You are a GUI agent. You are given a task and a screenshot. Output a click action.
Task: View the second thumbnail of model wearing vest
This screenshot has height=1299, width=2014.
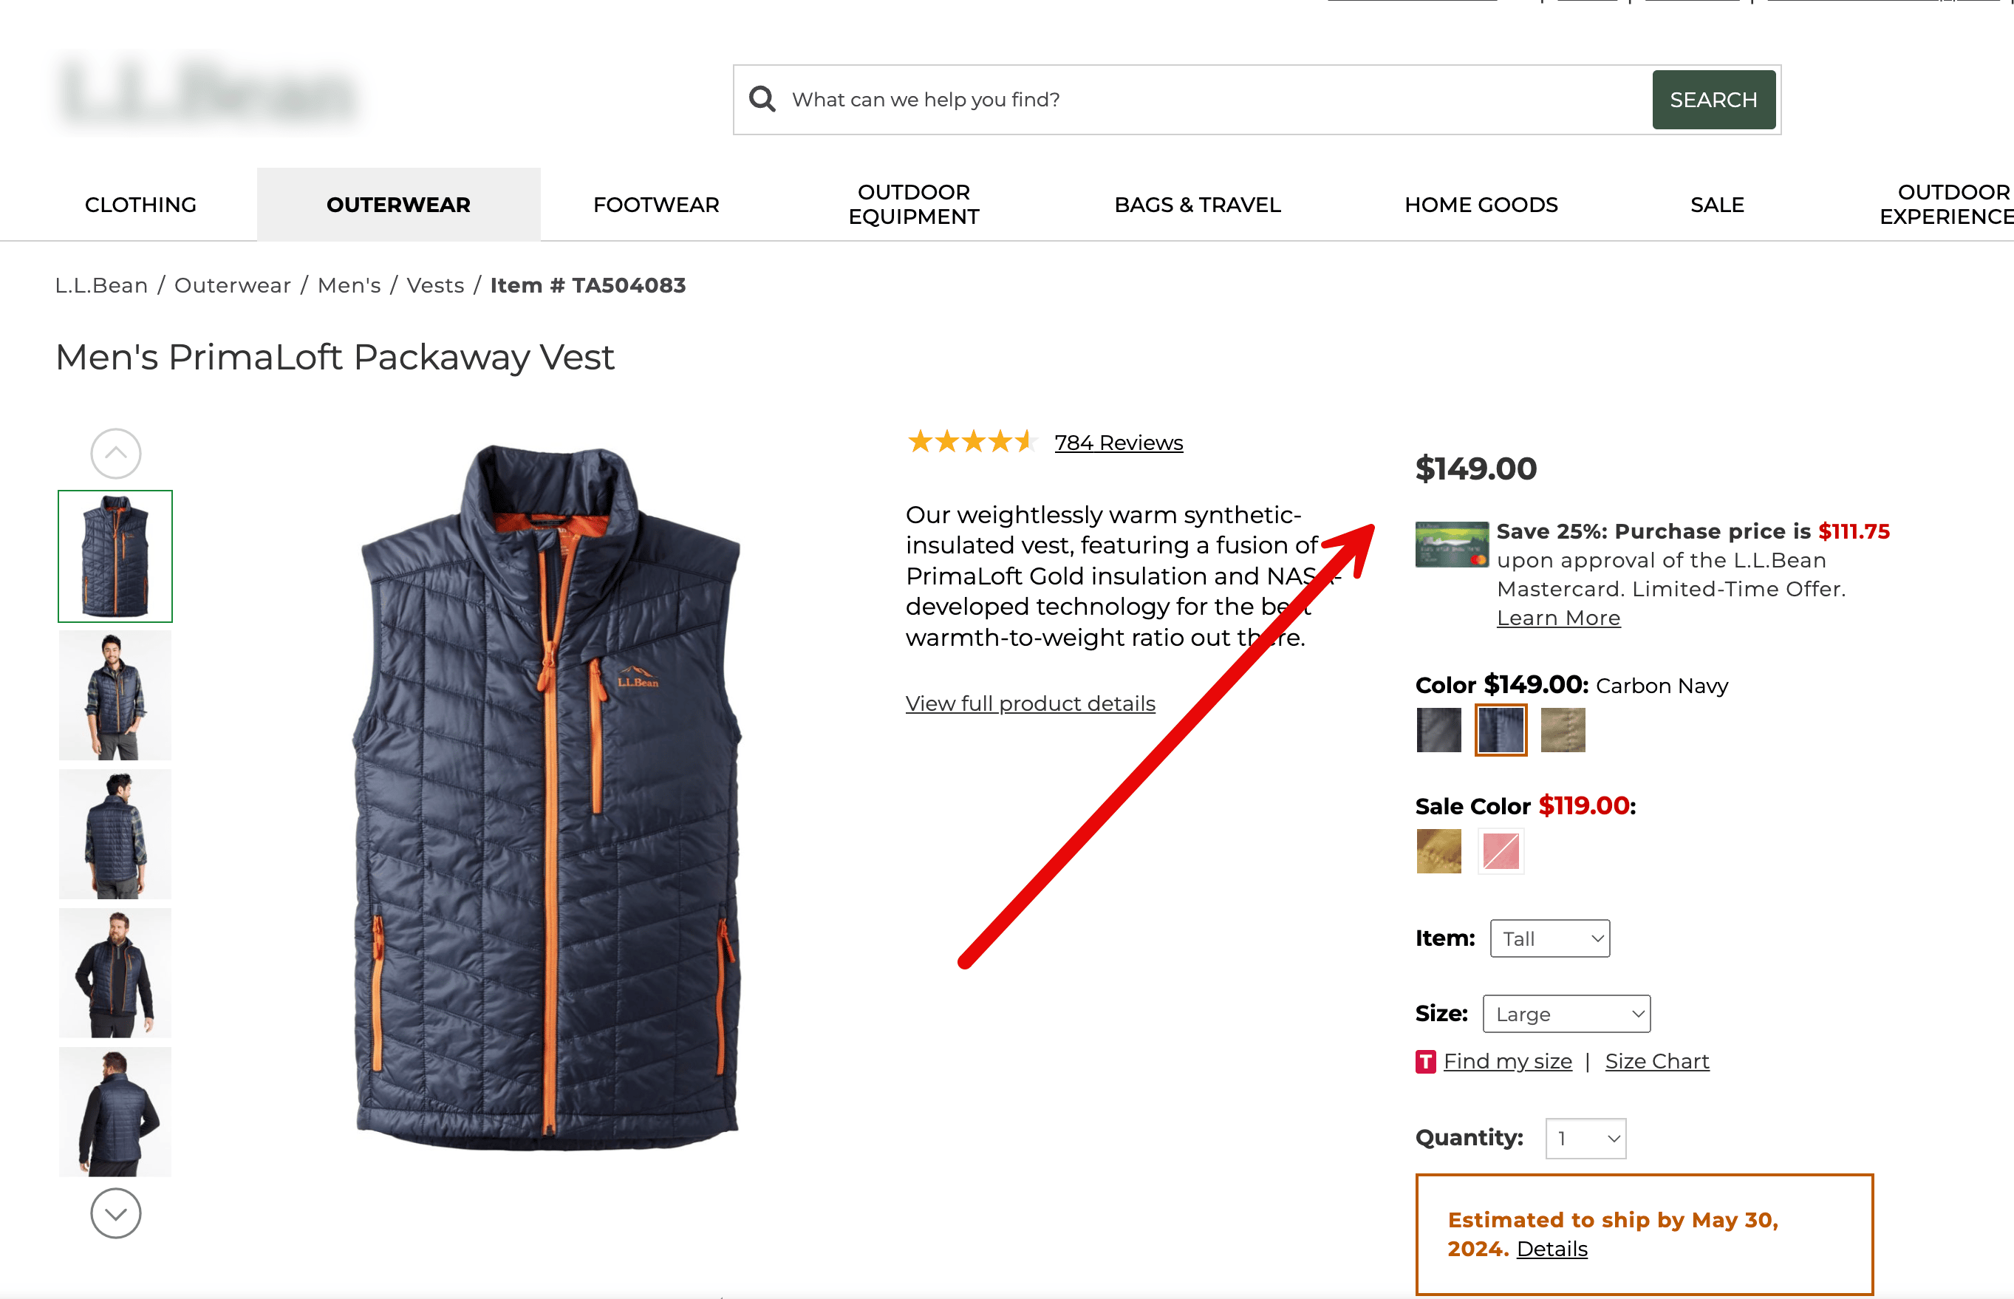pyautogui.click(x=115, y=695)
